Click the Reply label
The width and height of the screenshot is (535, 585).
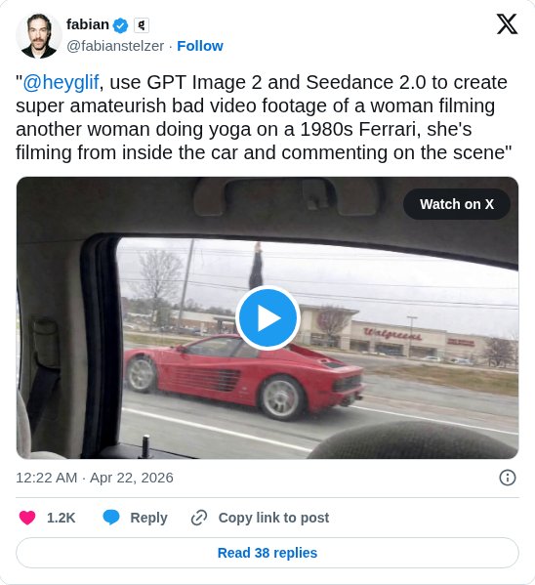[x=148, y=518]
